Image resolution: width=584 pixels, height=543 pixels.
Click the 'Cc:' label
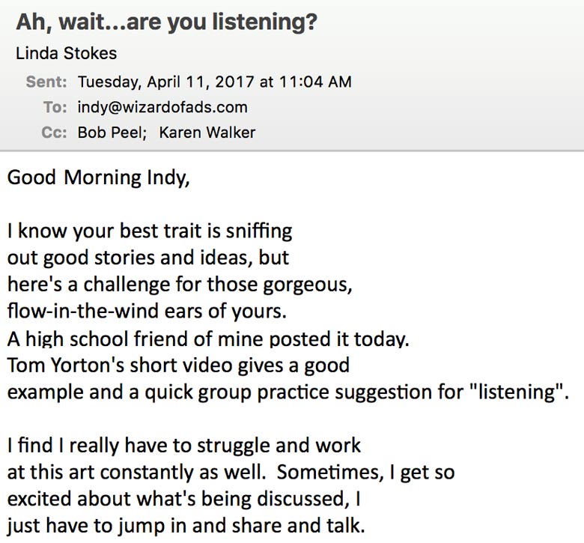[55, 133]
